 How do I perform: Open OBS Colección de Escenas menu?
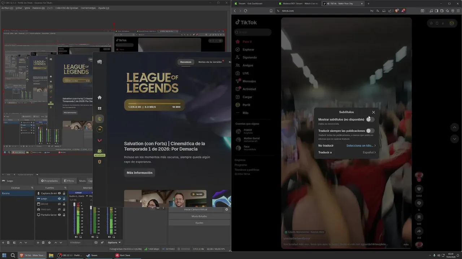point(67,8)
